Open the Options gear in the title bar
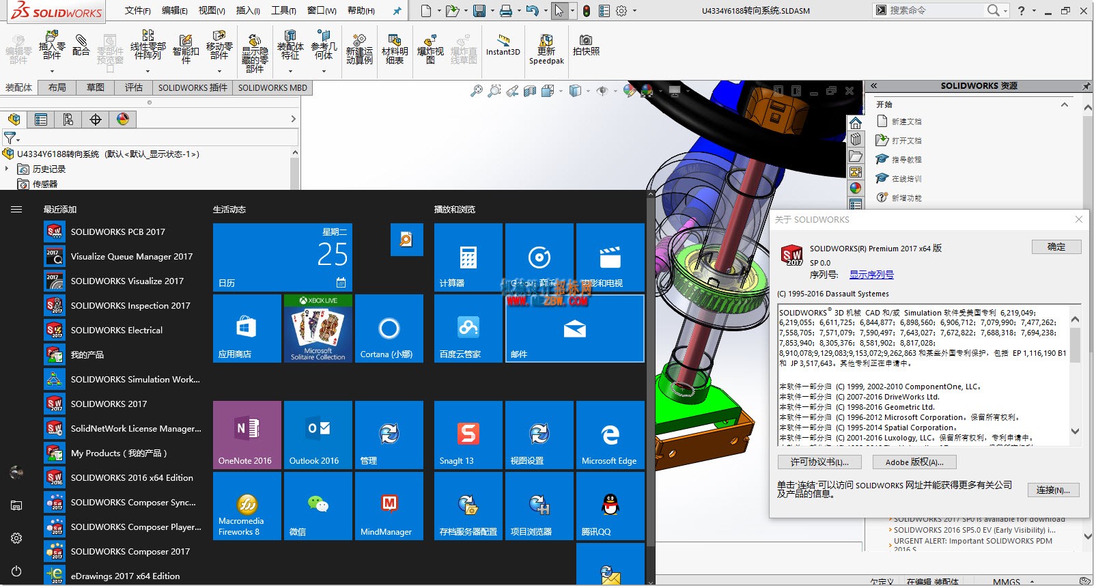This screenshot has width=1096, height=588. (x=621, y=11)
